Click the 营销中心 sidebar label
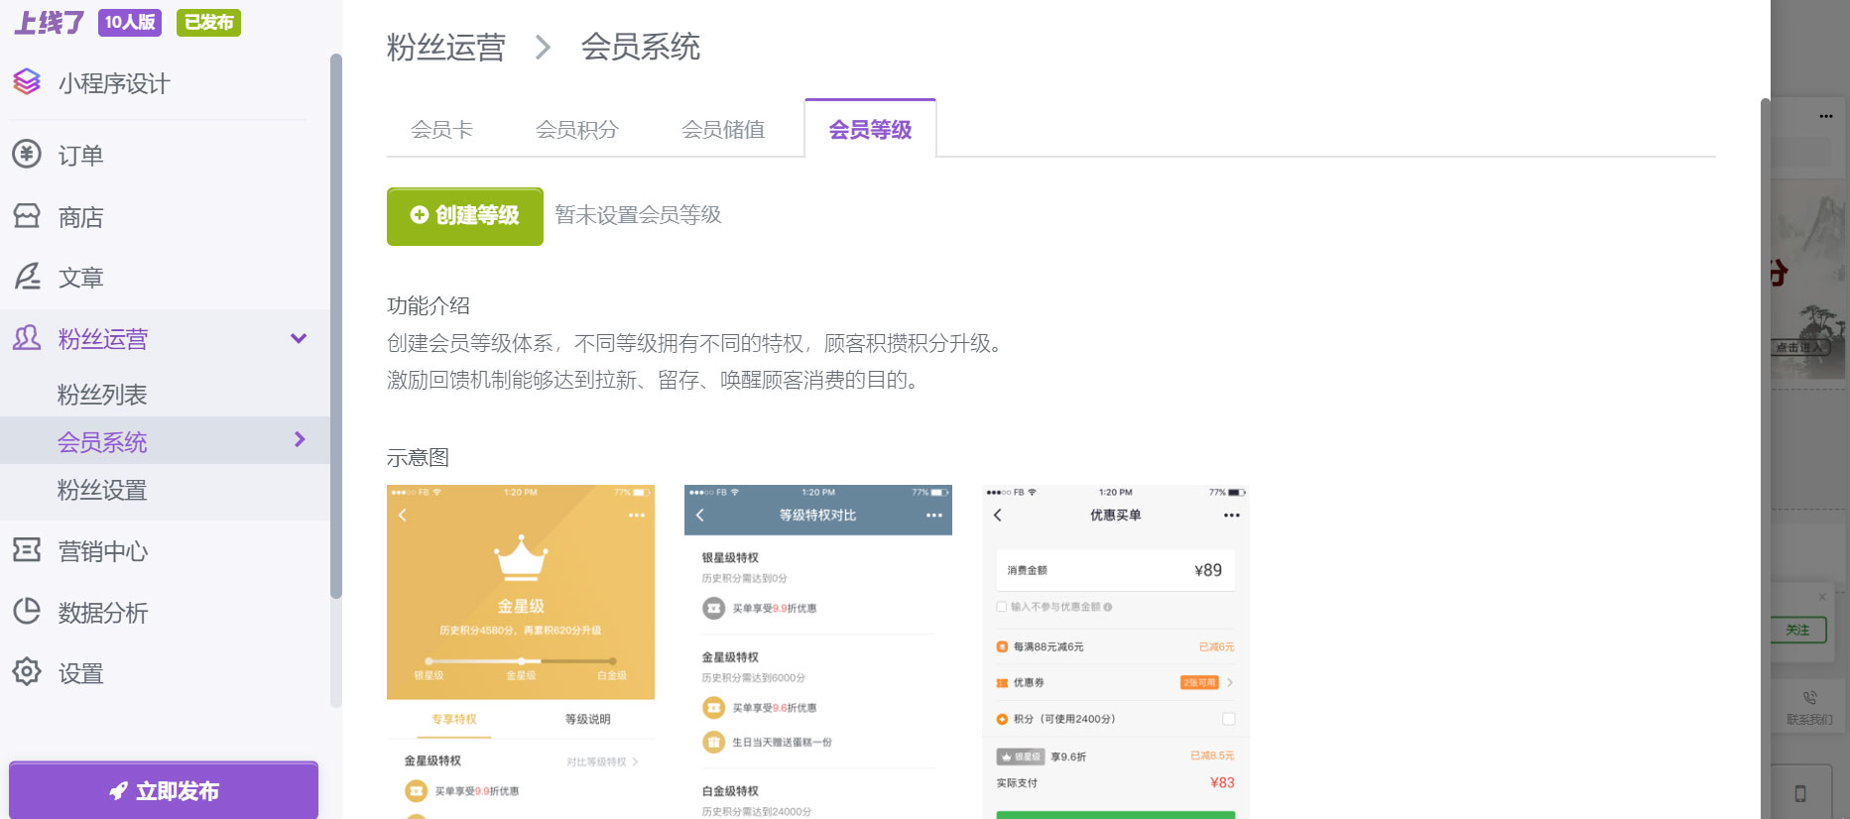The image size is (1850, 819). [103, 551]
